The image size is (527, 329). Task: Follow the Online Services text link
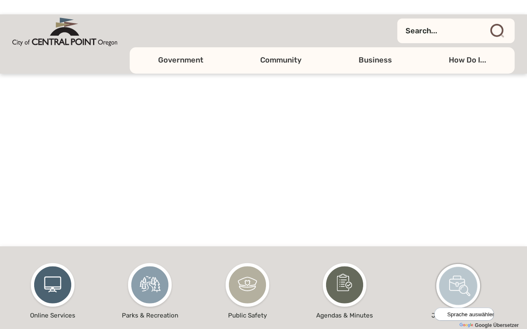(53, 315)
